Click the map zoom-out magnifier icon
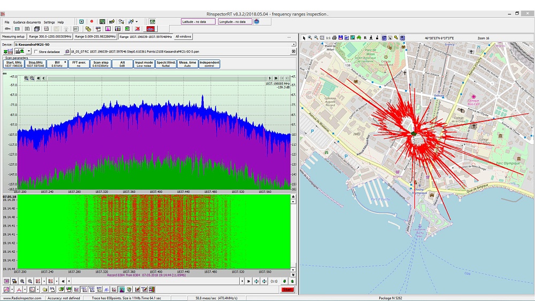535x301 pixels. pos(316,38)
